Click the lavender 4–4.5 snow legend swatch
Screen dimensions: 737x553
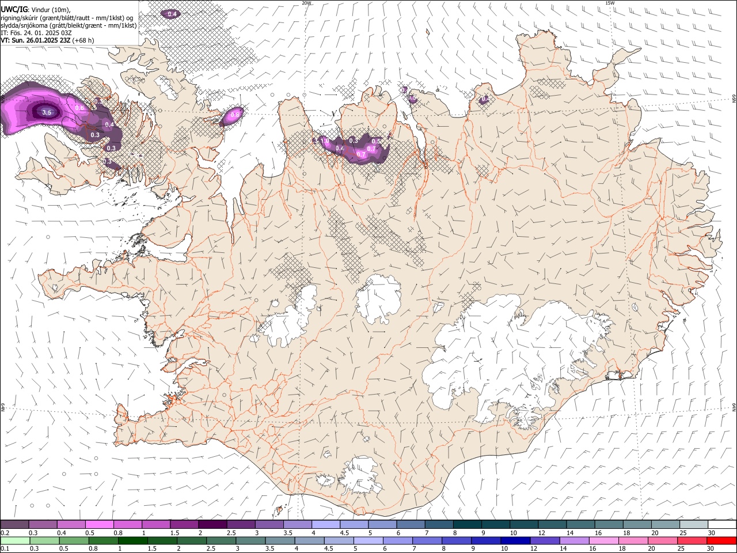(x=326, y=524)
